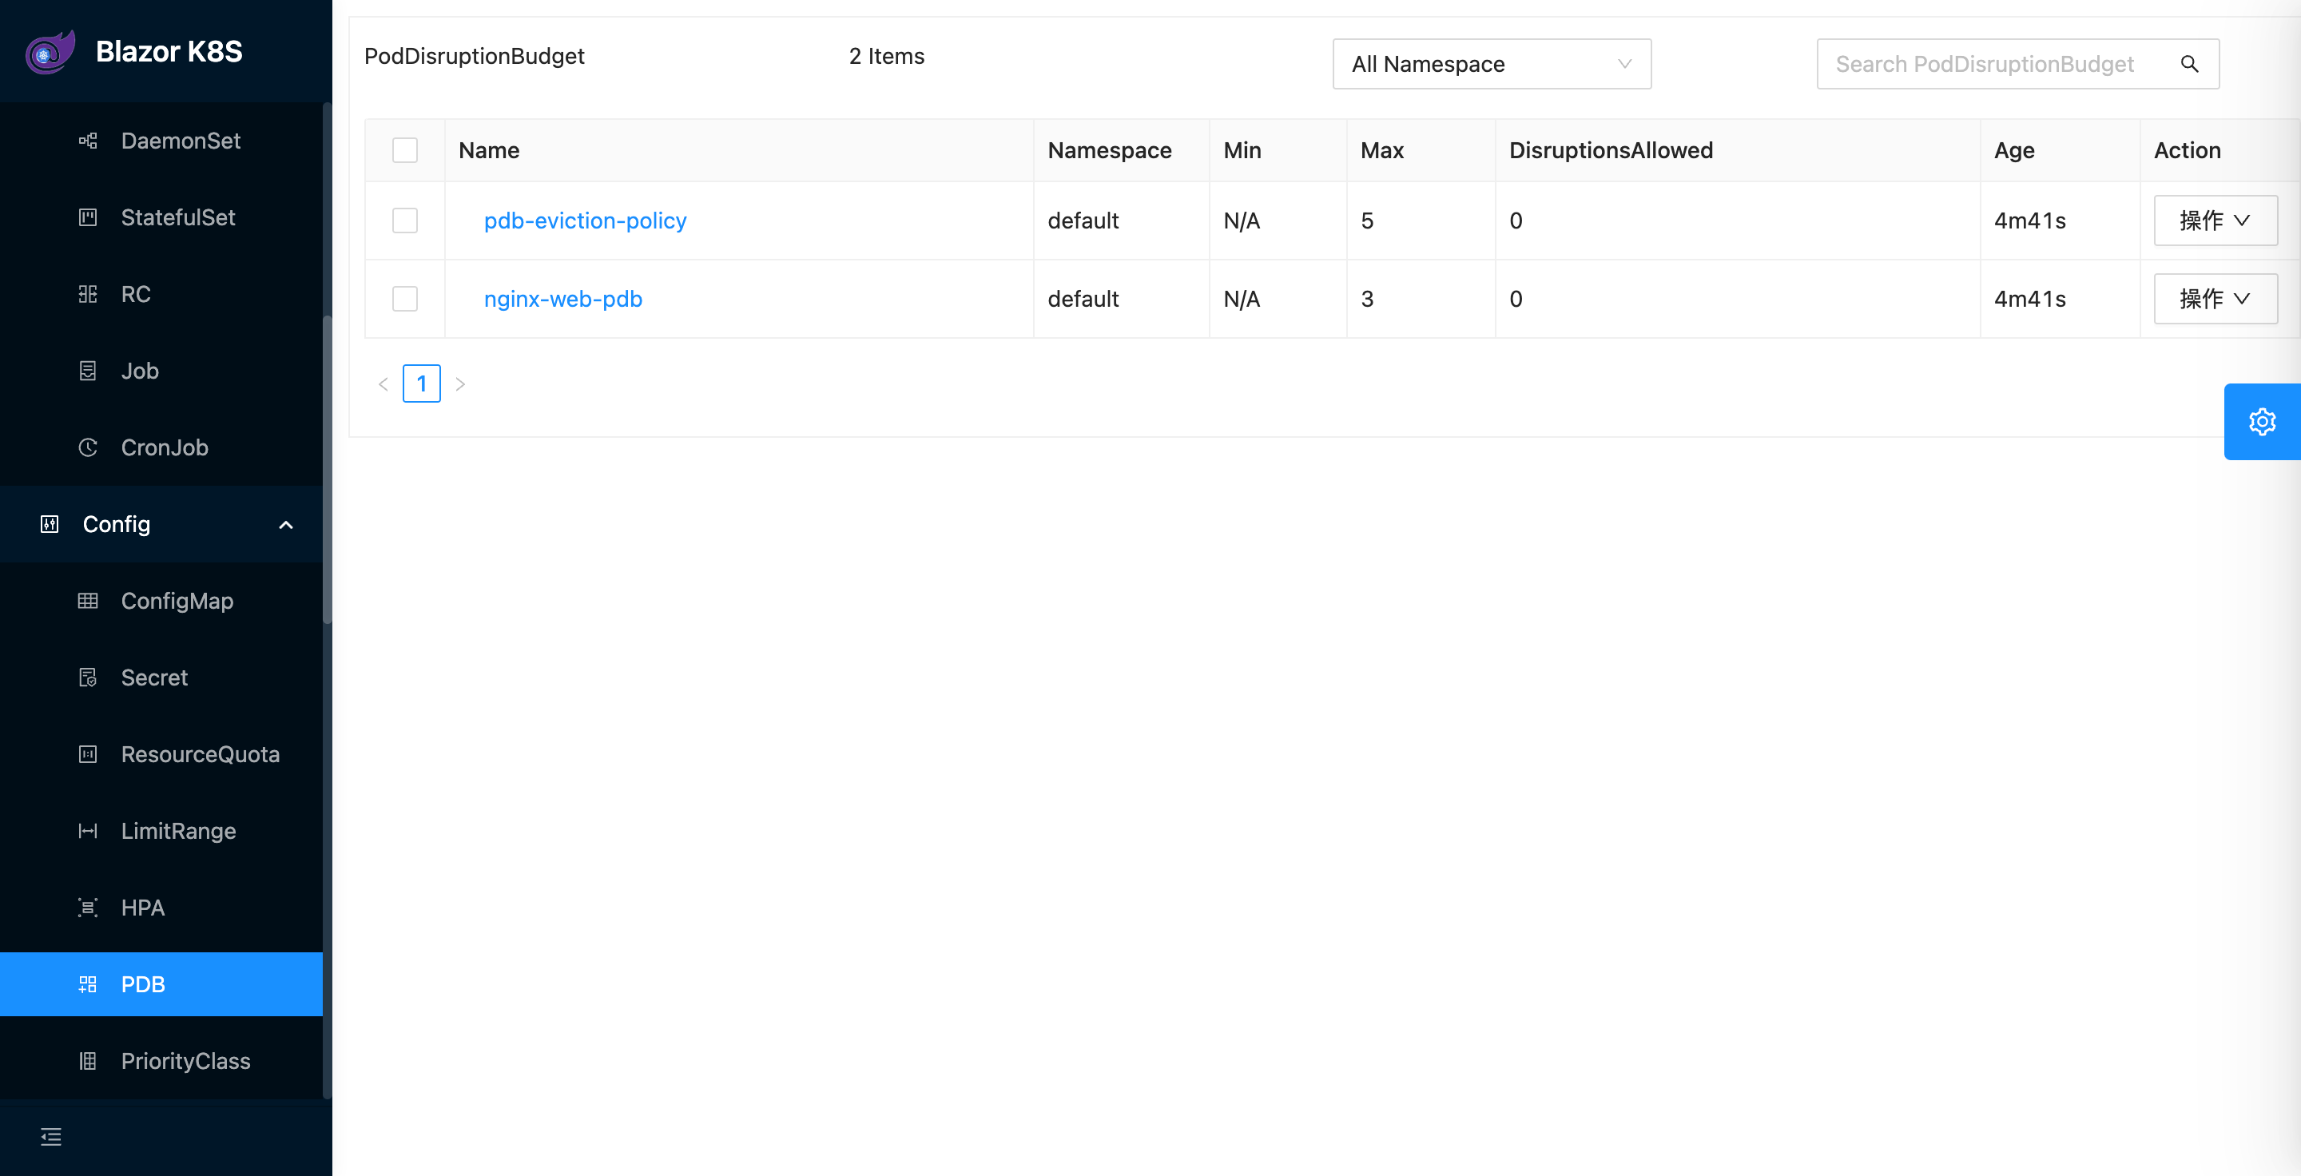
Task: Toggle the select-all checkbox in table header
Action: [x=404, y=151]
